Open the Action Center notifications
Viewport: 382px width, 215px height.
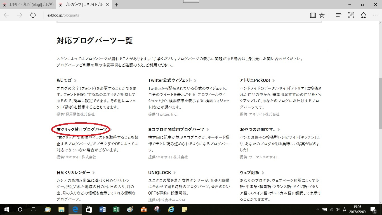coord(373,209)
